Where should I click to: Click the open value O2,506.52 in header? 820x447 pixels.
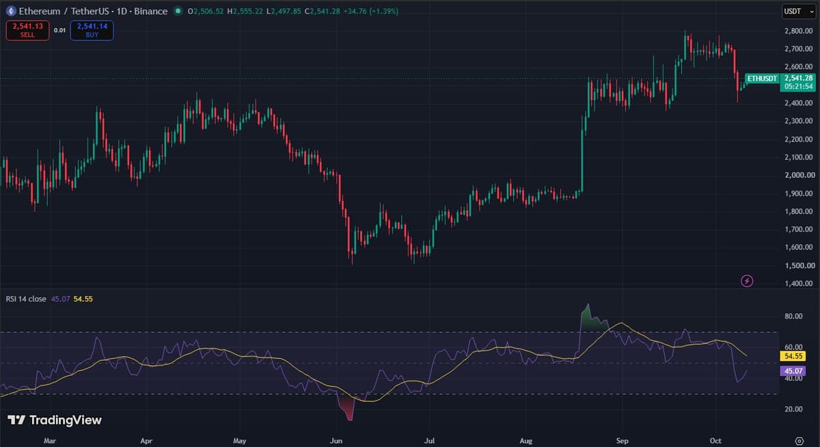[x=206, y=12]
